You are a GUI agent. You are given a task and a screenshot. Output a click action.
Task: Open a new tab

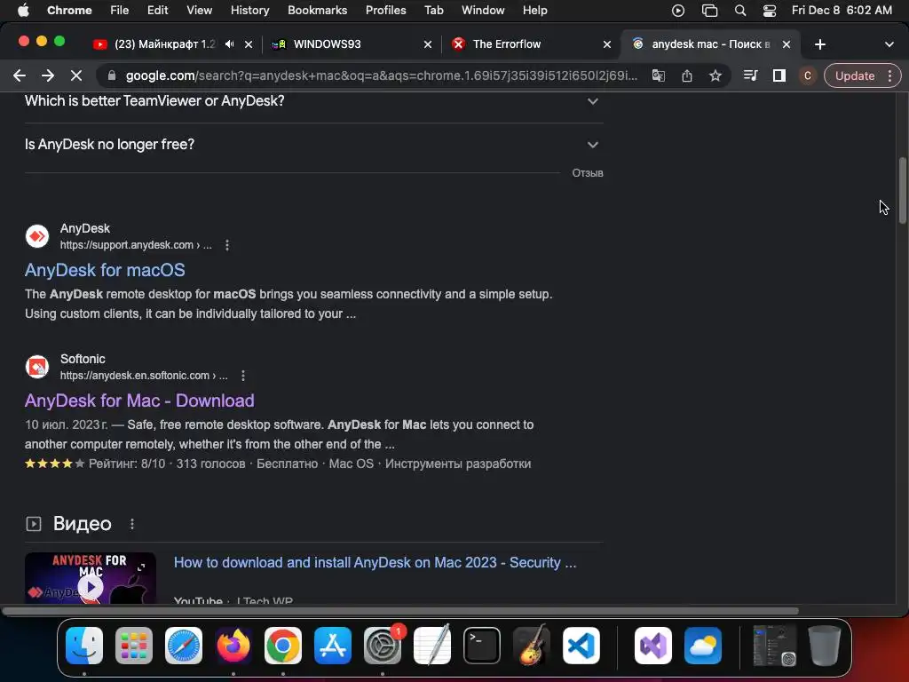click(819, 44)
